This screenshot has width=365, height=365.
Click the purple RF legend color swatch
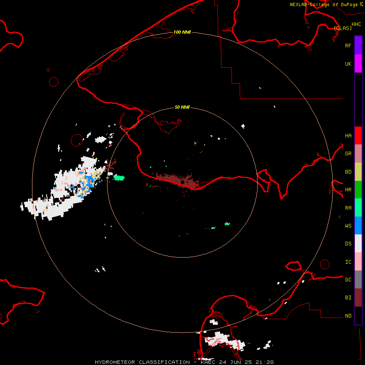coord(358,45)
